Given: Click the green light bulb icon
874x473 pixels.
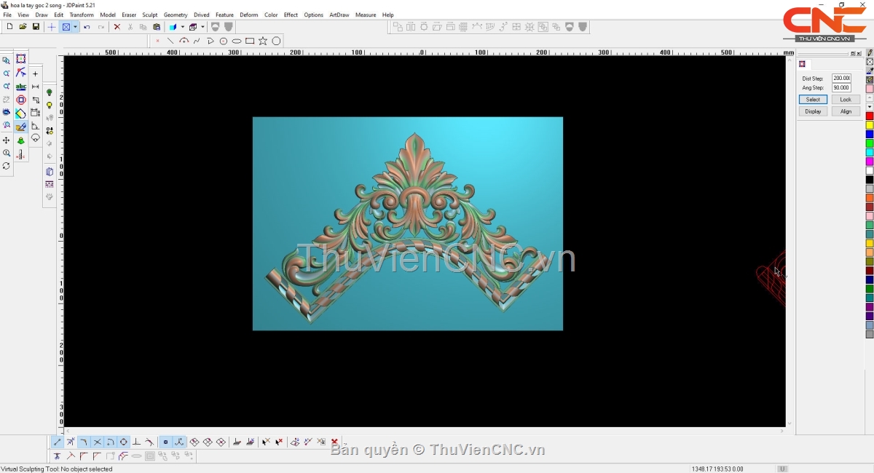Looking at the screenshot, I should click(50, 92).
